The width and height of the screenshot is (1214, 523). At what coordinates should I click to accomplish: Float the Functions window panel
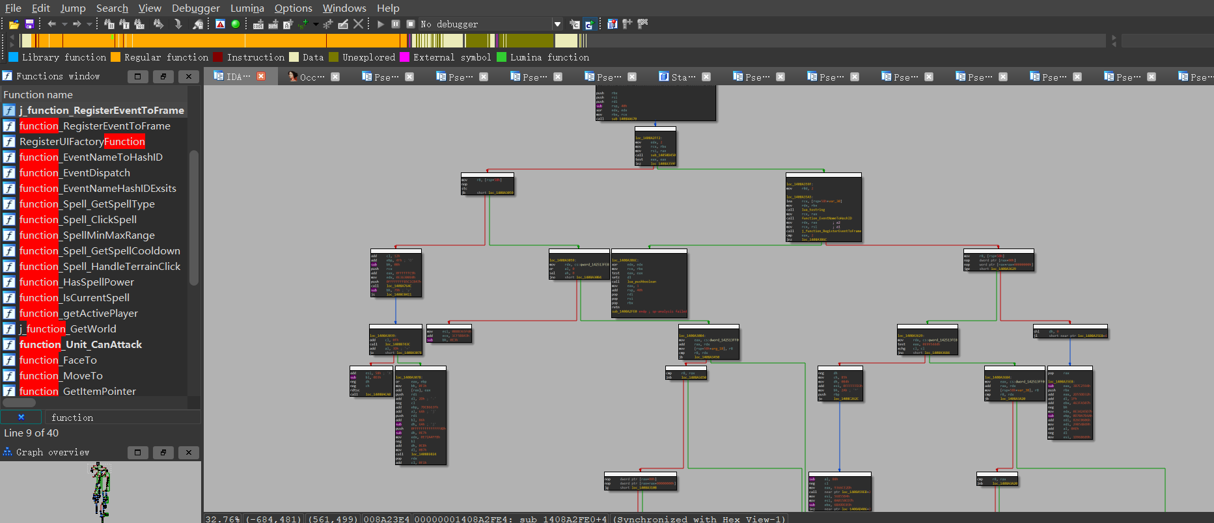(163, 76)
